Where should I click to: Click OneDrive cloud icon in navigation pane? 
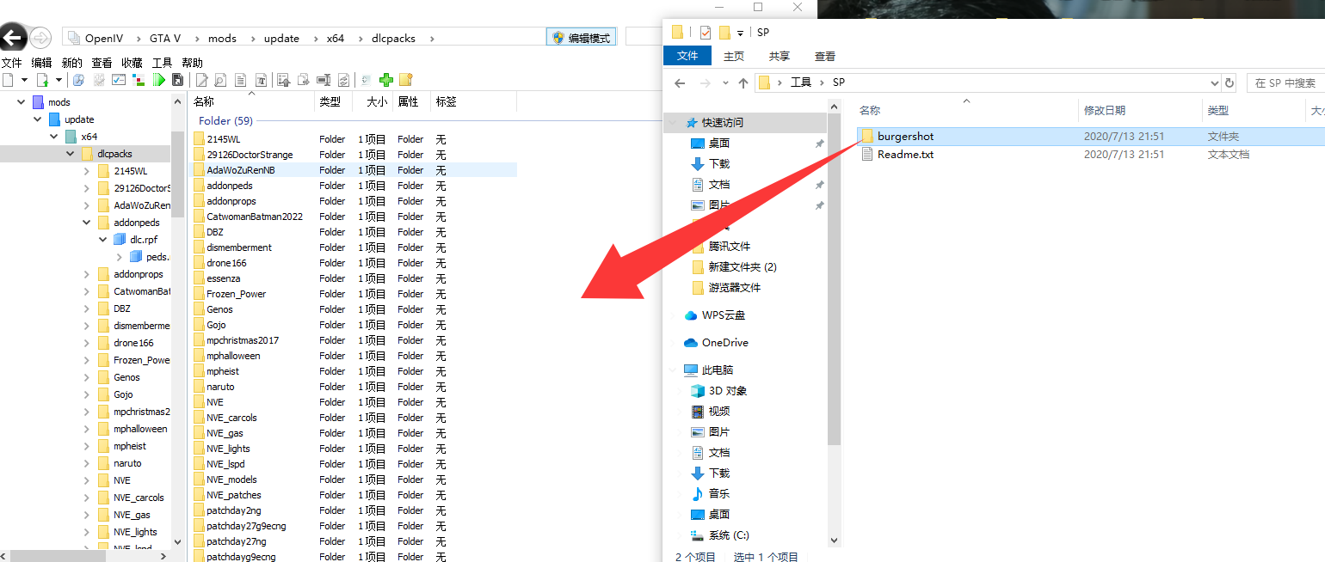click(691, 342)
